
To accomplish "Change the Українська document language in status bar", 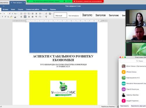I will pyautogui.click(x=108, y=107).
